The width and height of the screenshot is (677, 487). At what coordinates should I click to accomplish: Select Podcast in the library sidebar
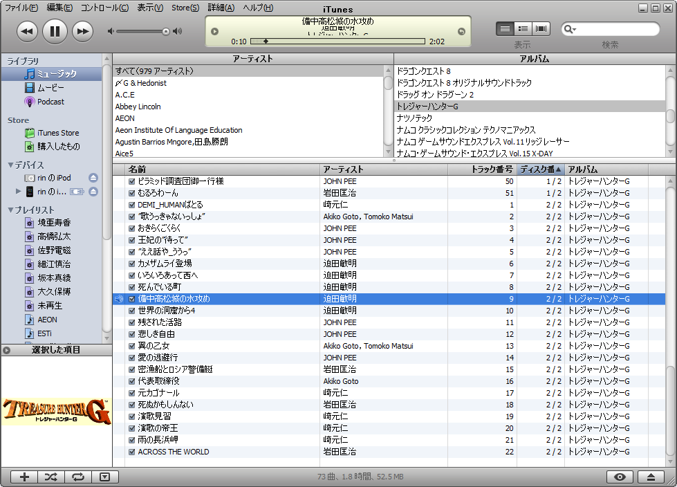[51, 102]
